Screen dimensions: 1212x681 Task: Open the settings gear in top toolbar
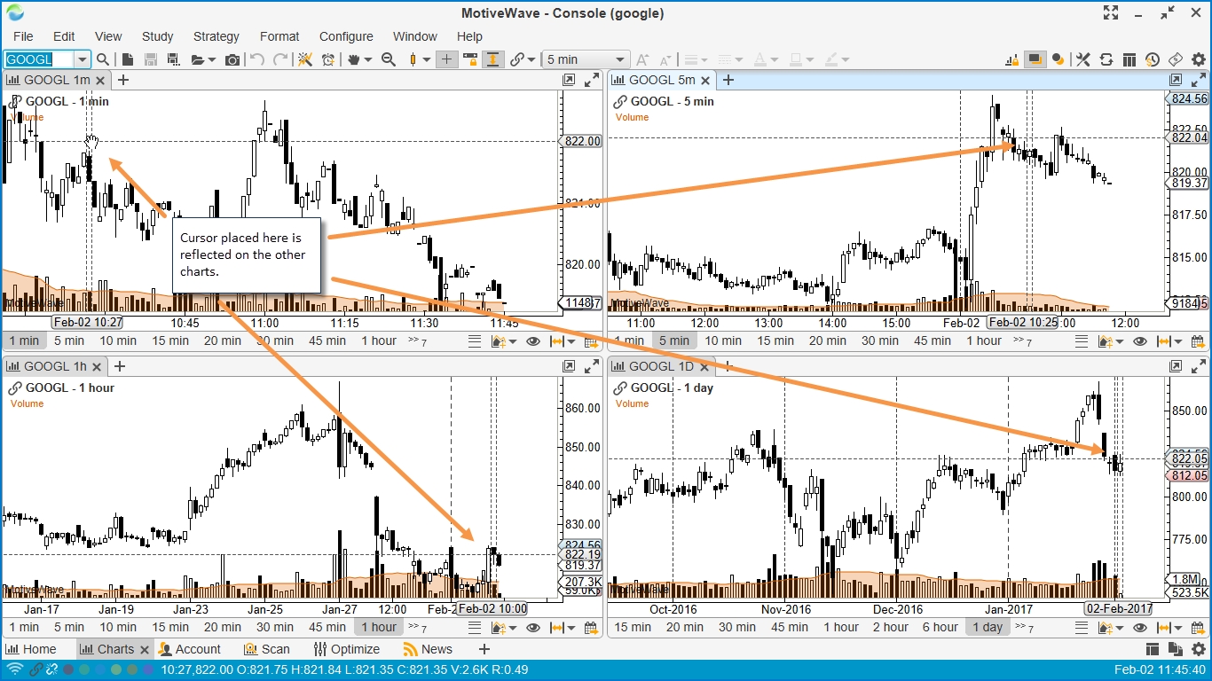coord(1198,59)
